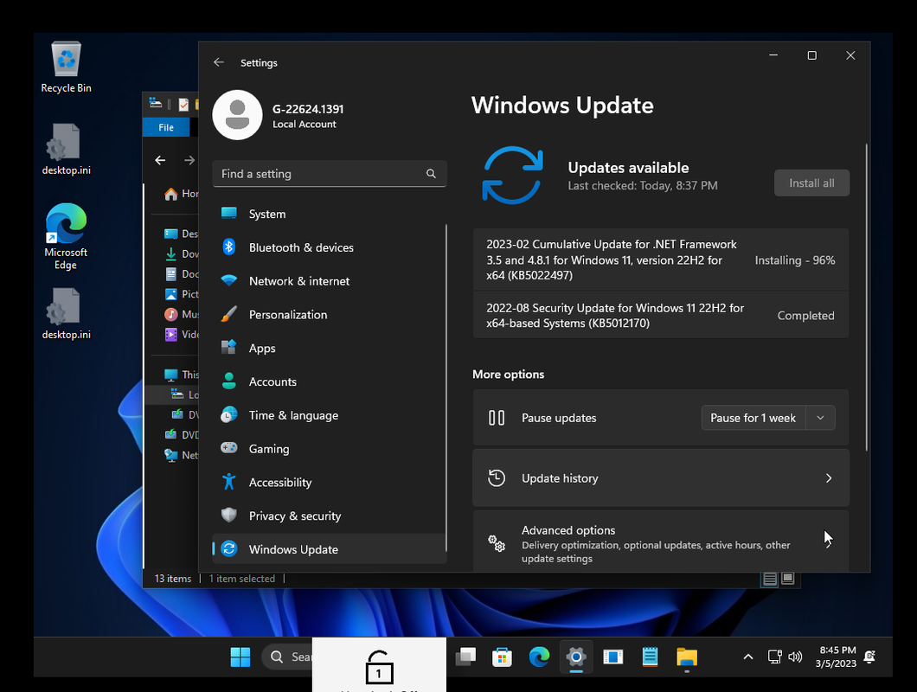Open Personalization settings
917x692 pixels.
(x=329, y=315)
